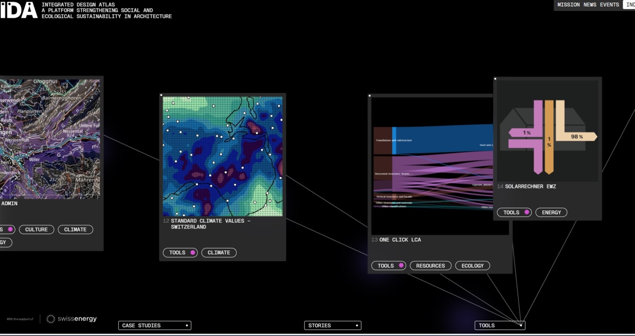
Task: Expand the Case Studies bottom selector
Action: pyautogui.click(x=155, y=325)
